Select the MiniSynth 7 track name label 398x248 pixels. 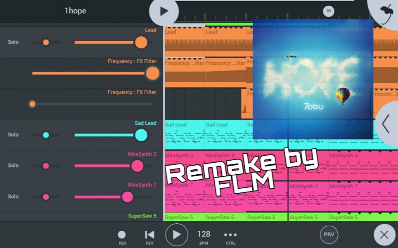[x=142, y=185]
